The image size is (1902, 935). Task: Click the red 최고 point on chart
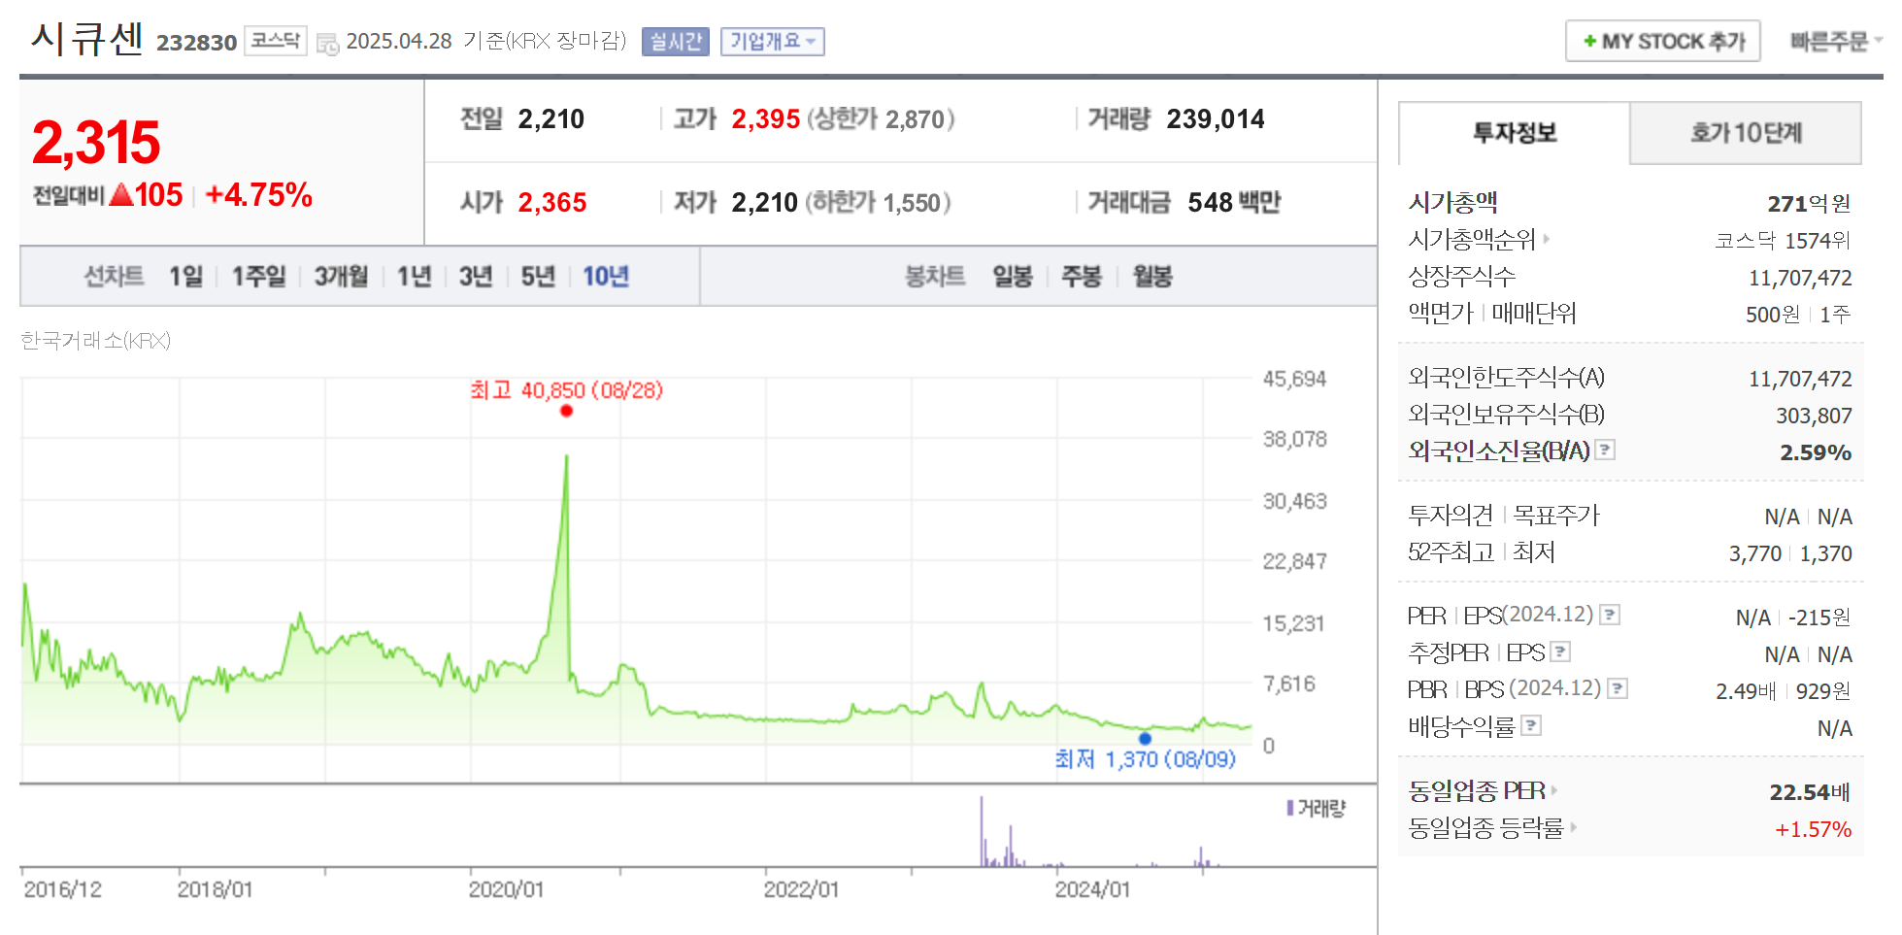[x=566, y=411]
